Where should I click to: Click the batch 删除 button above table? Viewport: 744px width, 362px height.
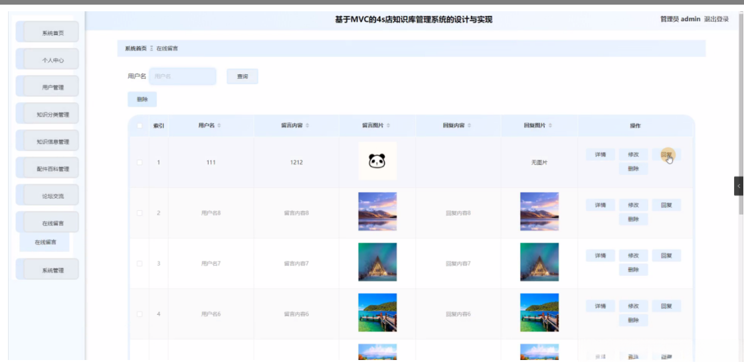pos(142,99)
